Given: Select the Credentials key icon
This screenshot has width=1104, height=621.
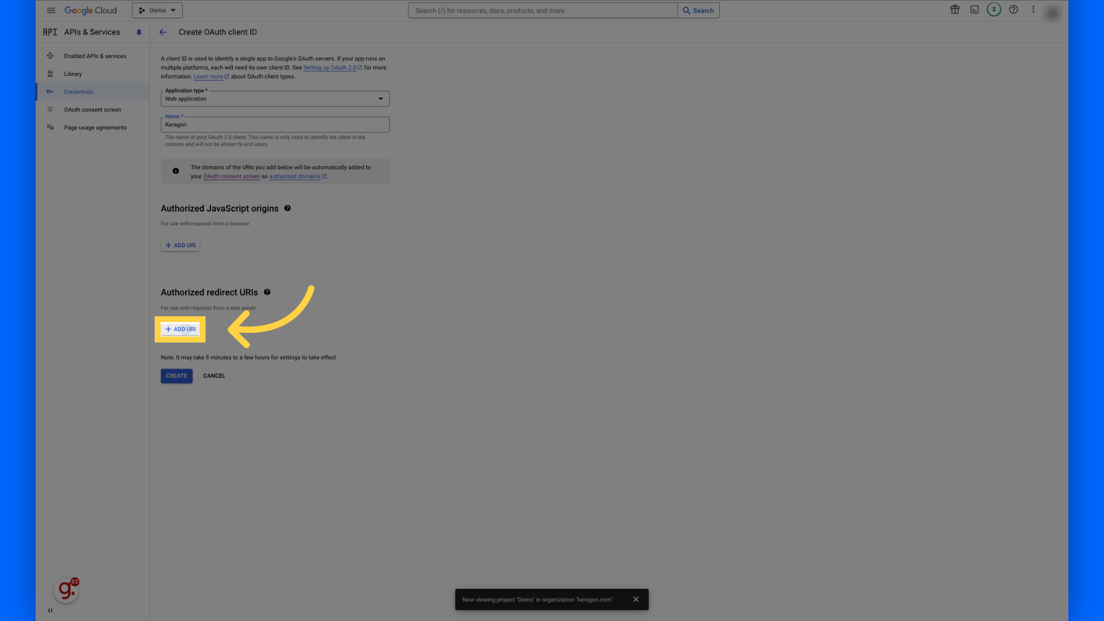Looking at the screenshot, I should click(50, 91).
